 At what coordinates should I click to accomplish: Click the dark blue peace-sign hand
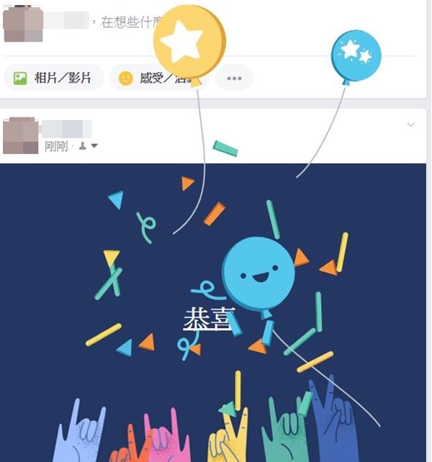(x=333, y=420)
